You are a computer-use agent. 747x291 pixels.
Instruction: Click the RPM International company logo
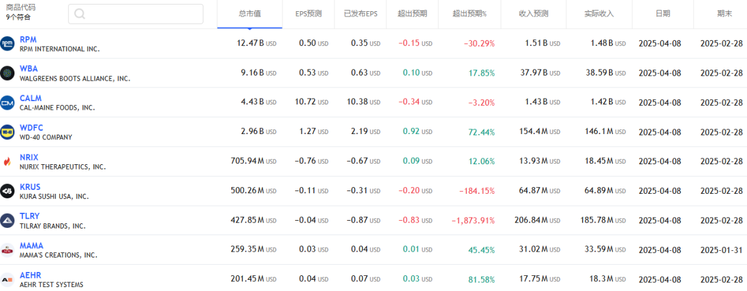(7, 43)
